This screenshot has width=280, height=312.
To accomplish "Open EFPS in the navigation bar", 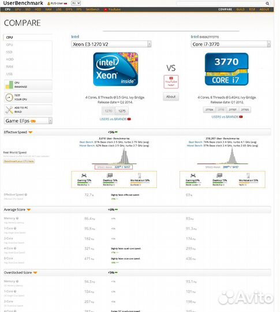I will point(69,9).
